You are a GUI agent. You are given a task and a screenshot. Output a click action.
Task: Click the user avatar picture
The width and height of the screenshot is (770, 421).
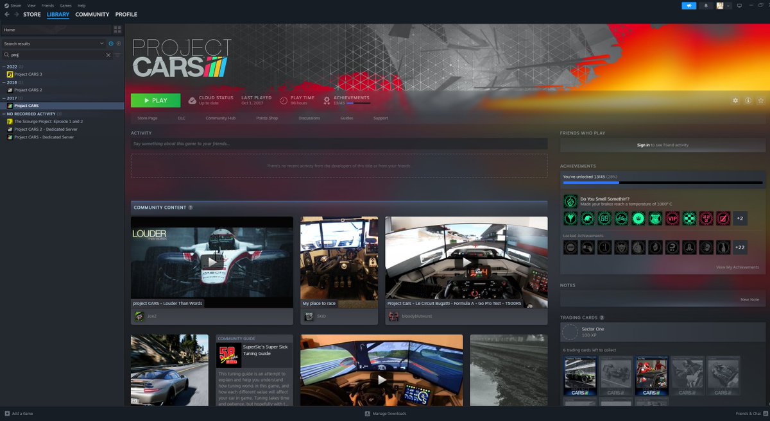(x=720, y=6)
